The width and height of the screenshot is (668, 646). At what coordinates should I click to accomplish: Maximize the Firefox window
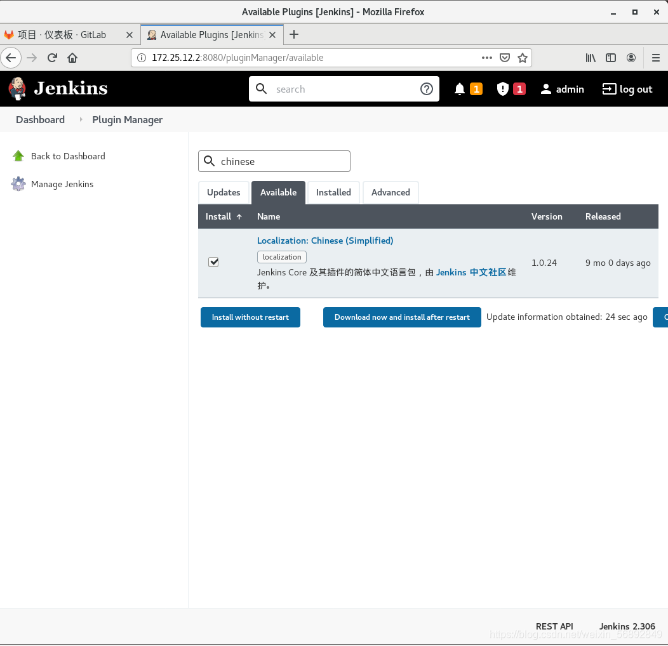point(635,12)
